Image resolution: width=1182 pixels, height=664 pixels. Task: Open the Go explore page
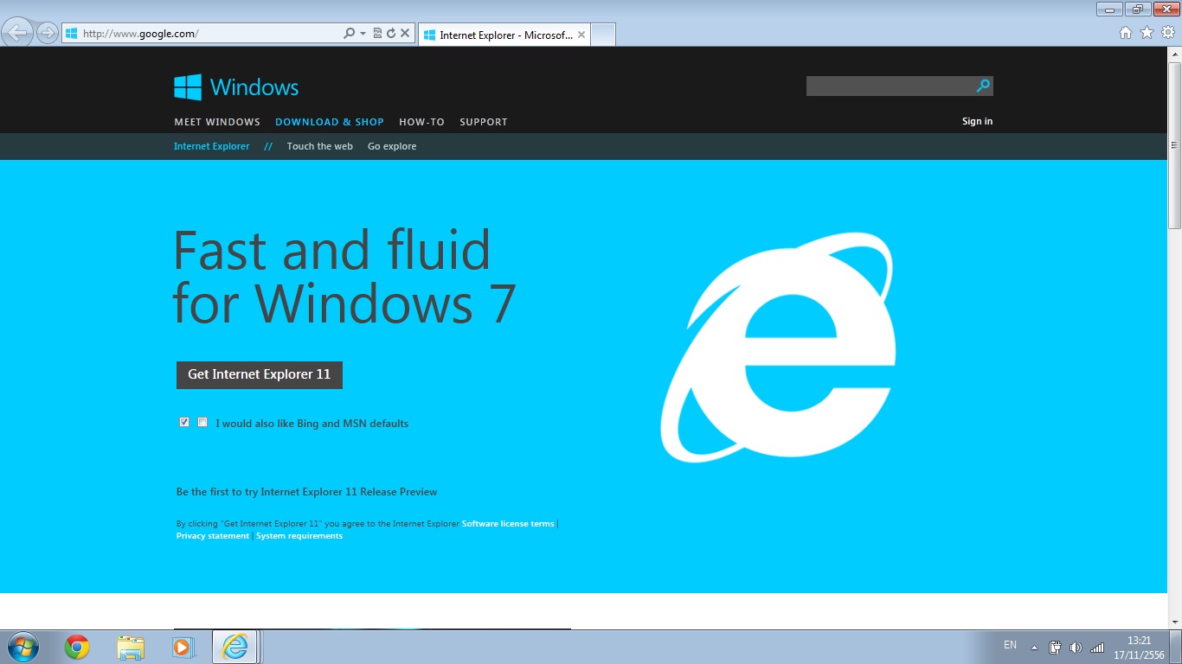[x=392, y=146]
